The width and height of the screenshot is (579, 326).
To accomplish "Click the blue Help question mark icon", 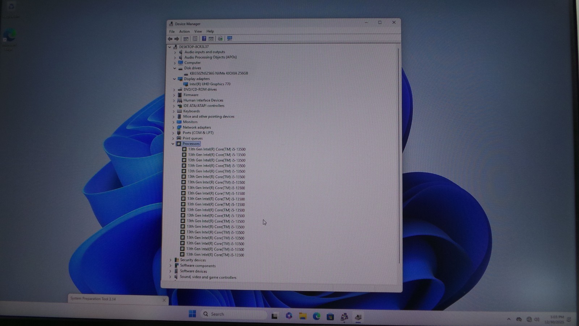I will (204, 39).
